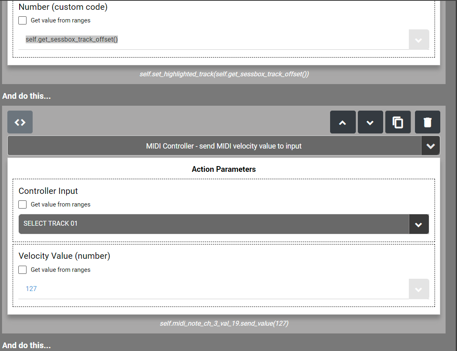Toggle 'Get value from ranges' under Controller Input
This screenshot has width=457, height=351.
tap(23, 204)
